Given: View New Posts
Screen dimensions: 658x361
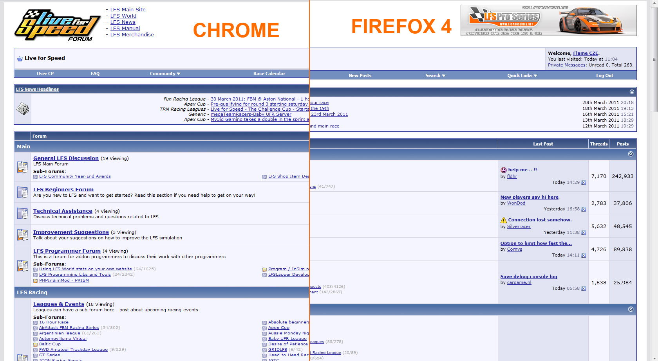Looking at the screenshot, I should pos(360,75).
